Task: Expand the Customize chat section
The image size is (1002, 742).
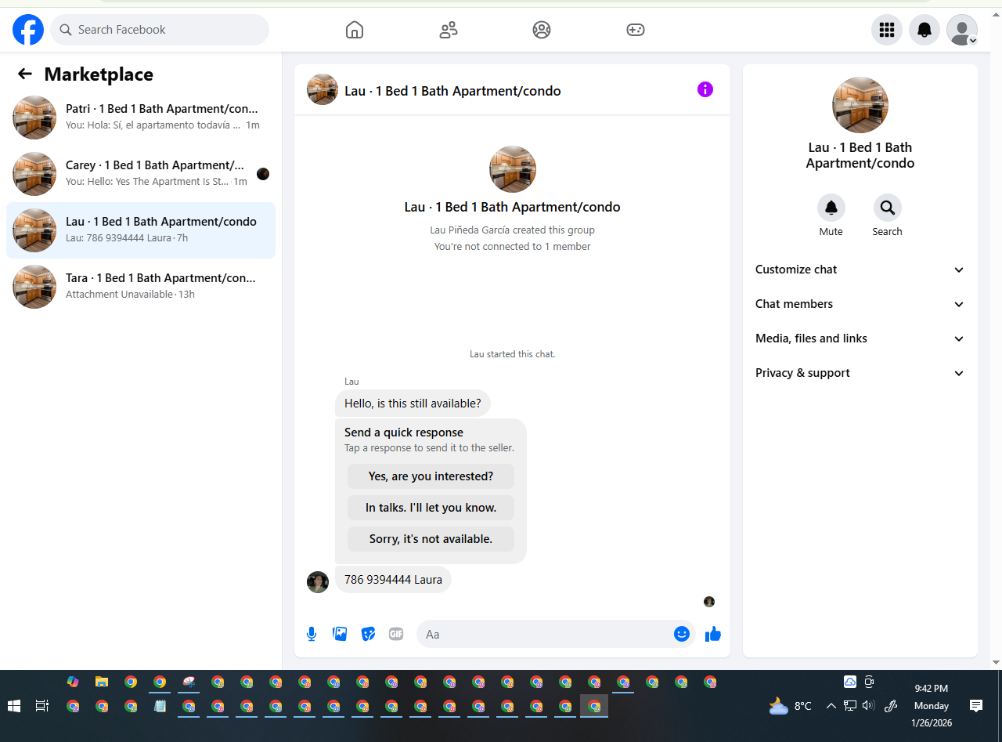Action: click(860, 270)
